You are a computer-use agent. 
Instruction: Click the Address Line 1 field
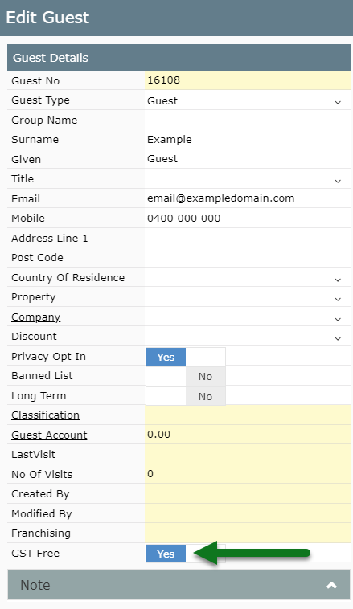click(x=247, y=238)
